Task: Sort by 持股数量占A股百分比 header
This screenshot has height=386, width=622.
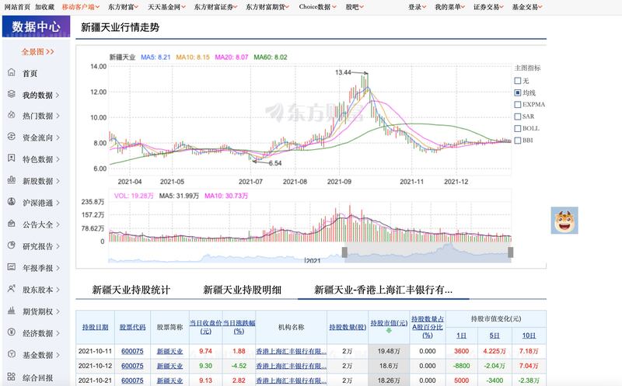Action: (x=427, y=327)
